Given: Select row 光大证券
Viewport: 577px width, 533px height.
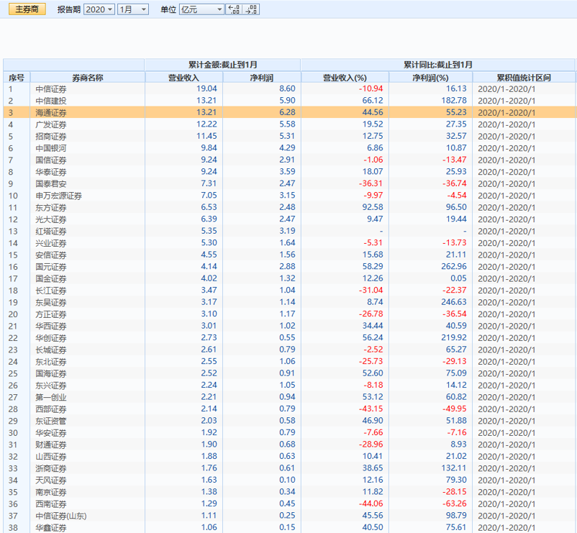Looking at the screenshot, I should (289, 219).
